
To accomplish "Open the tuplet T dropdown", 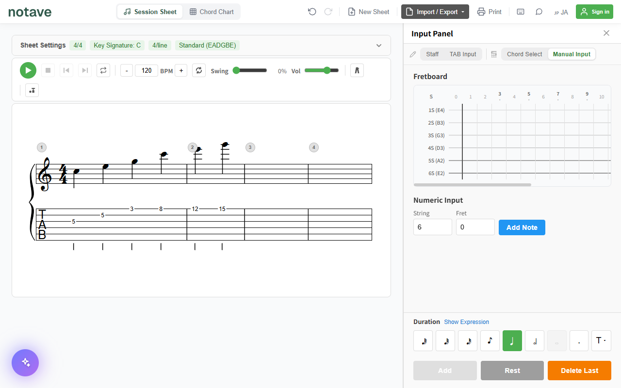I will point(601,340).
